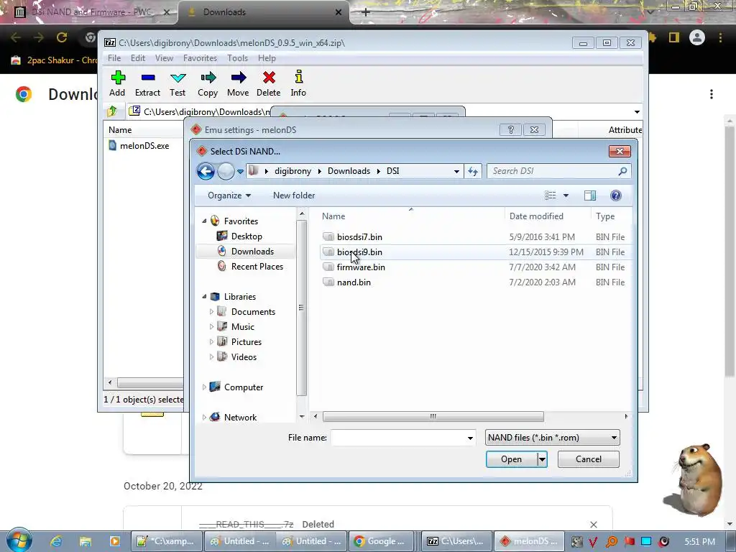Select firmware.bin file

(361, 267)
